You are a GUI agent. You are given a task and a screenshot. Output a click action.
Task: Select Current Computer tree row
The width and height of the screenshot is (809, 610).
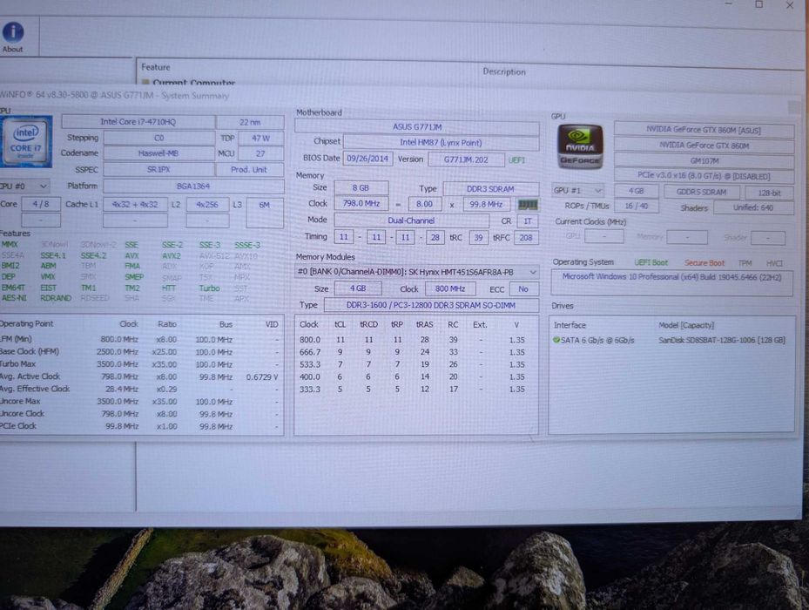(193, 83)
